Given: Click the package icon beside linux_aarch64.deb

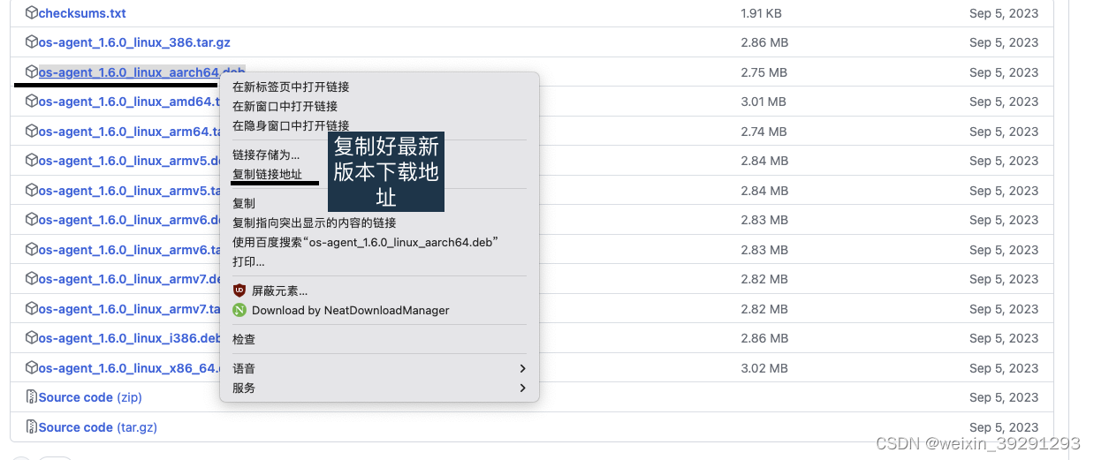Looking at the screenshot, I should (x=32, y=72).
